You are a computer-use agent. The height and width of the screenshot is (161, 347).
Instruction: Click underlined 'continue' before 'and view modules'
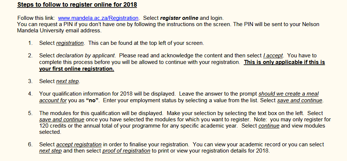point(269,126)
